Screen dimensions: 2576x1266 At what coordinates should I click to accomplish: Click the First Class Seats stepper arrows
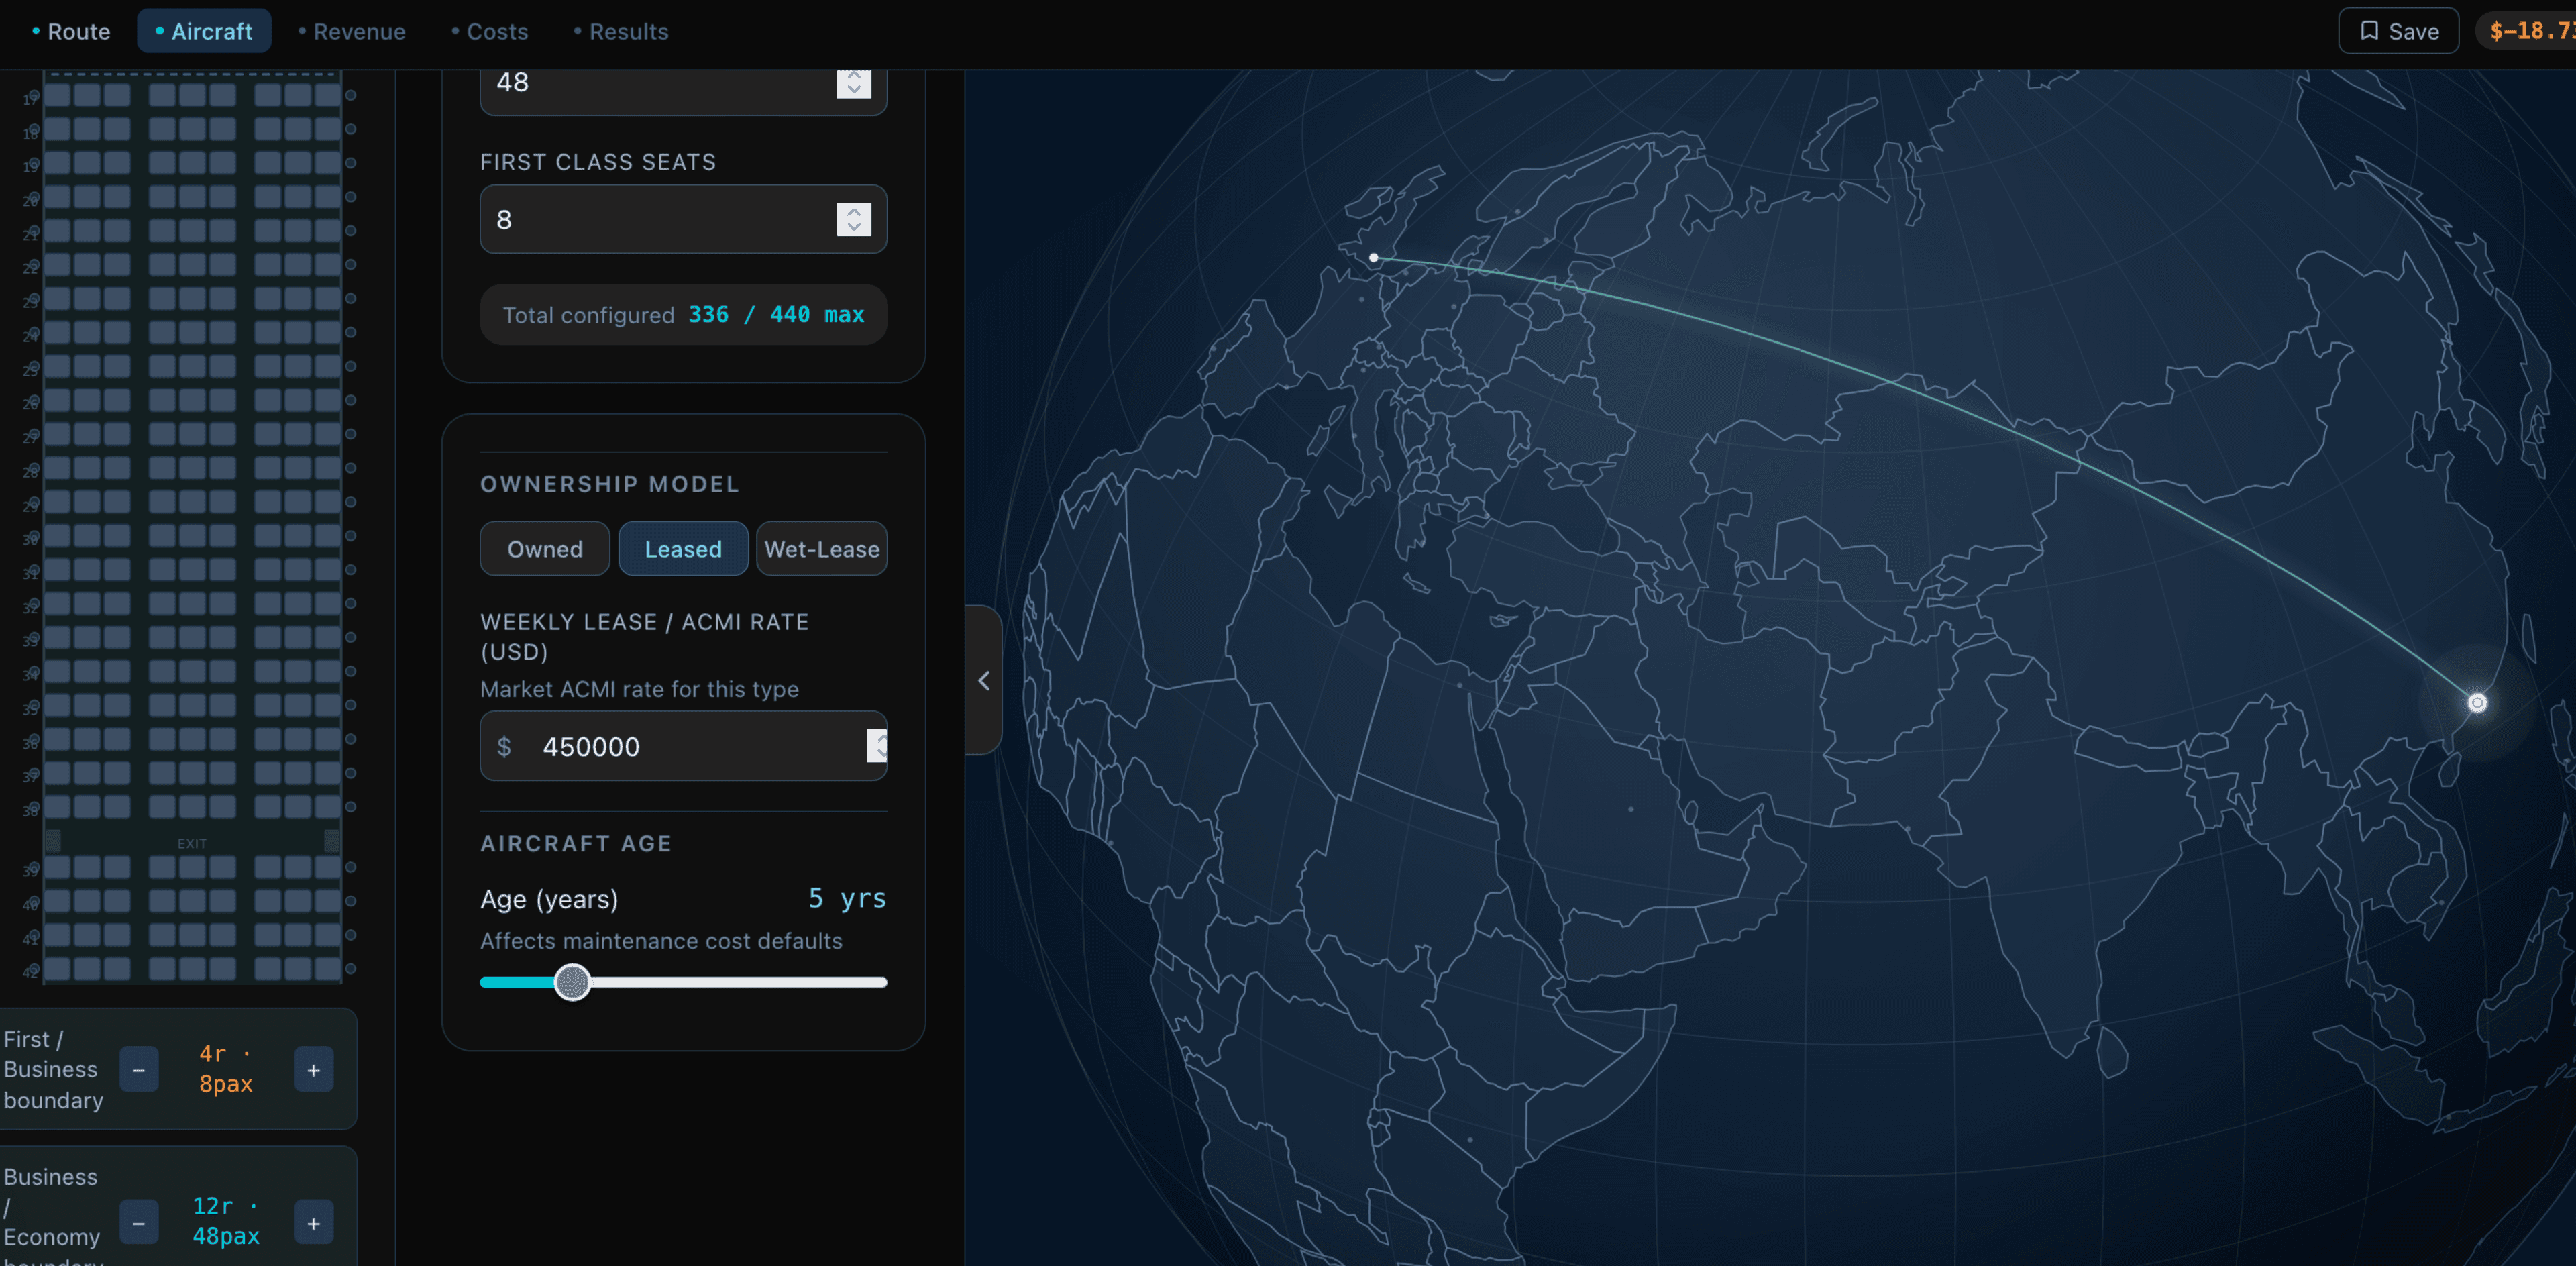(x=854, y=219)
